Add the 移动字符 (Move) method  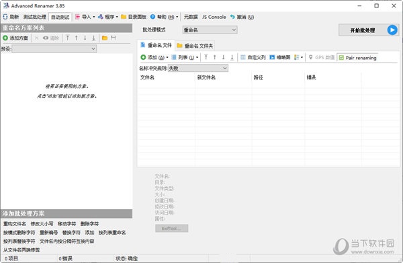pyautogui.click(x=66, y=224)
